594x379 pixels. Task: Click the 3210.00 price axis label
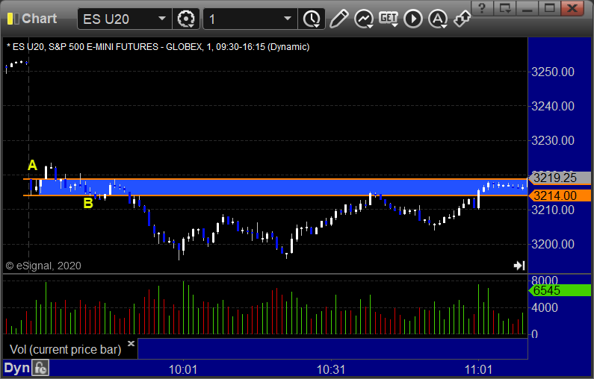[x=553, y=210]
